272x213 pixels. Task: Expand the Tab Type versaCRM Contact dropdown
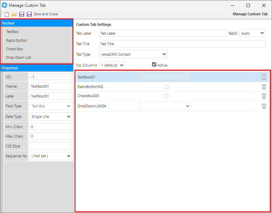(133, 54)
